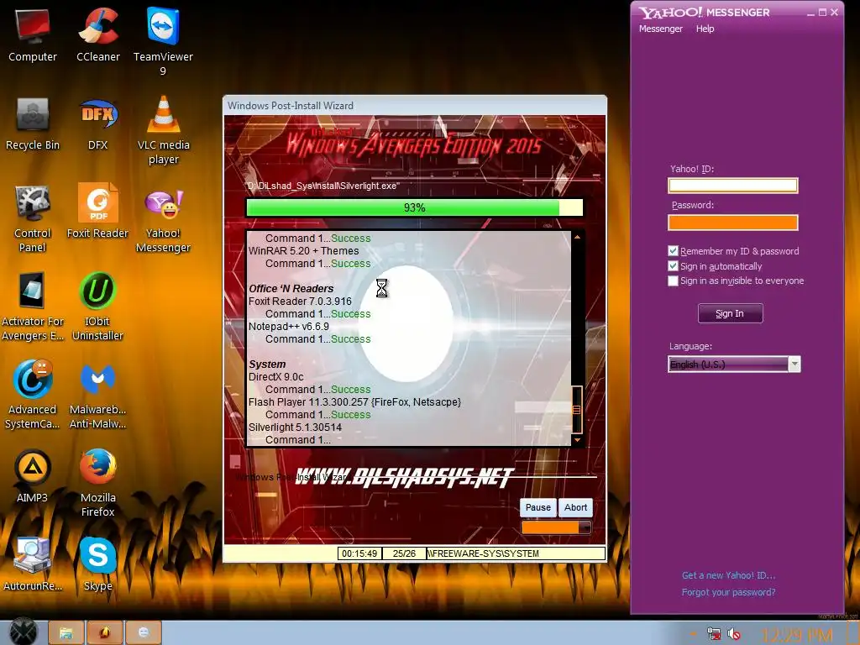Enable Sign in as invisible to everyone
The height and width of the screenshot is (645, 860).
tap(673, 281)
